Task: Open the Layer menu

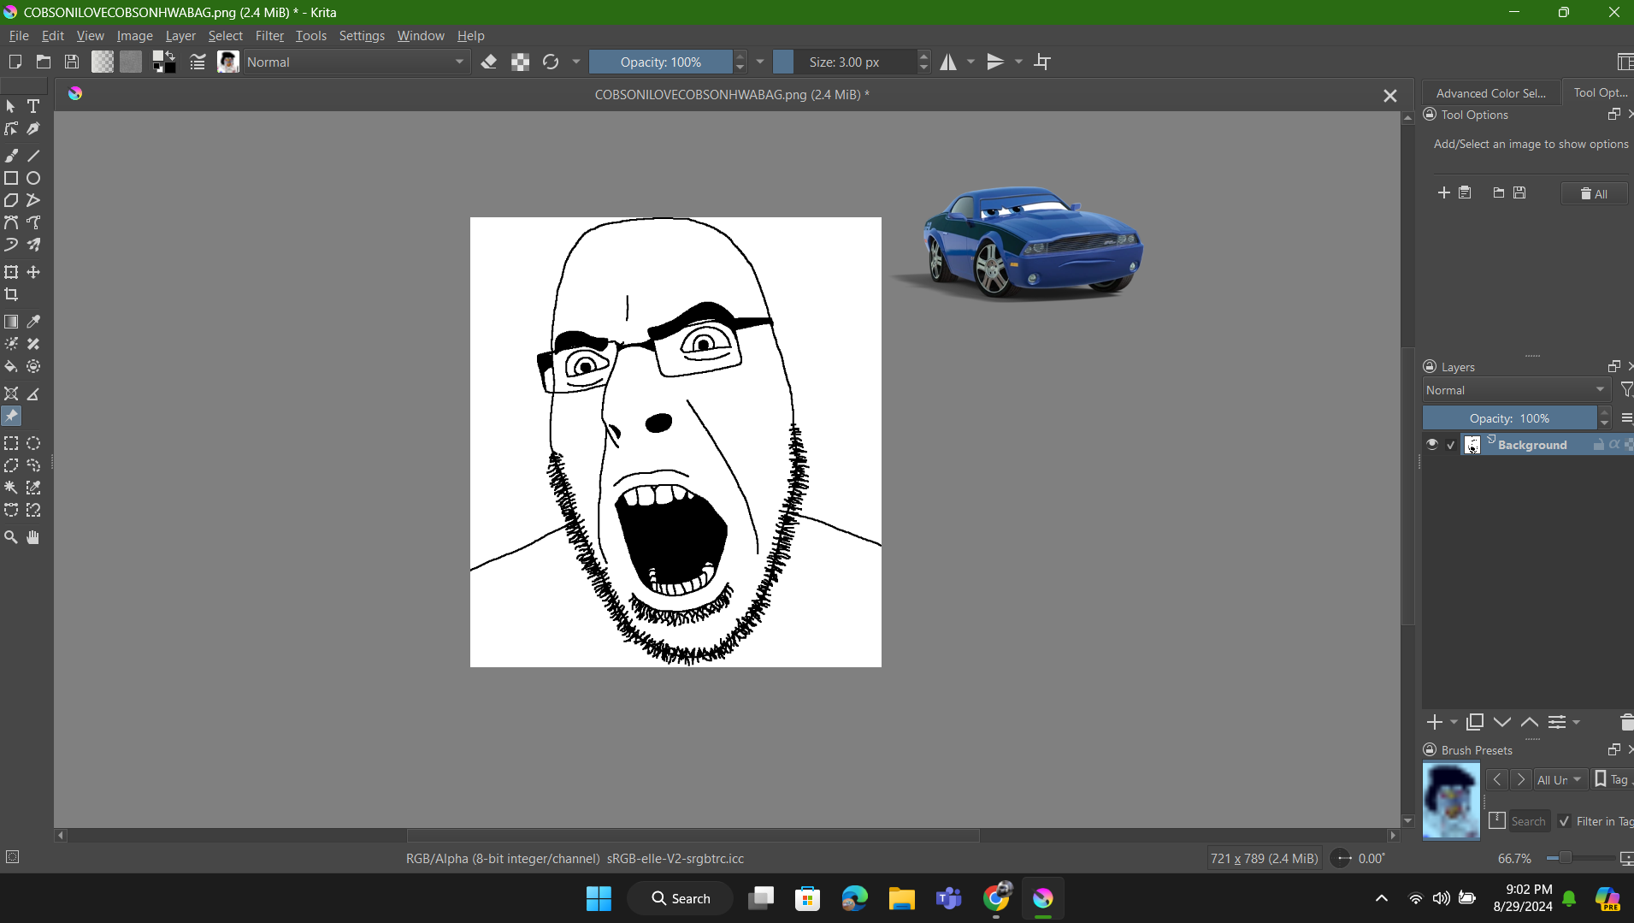Action: [180, 36]
